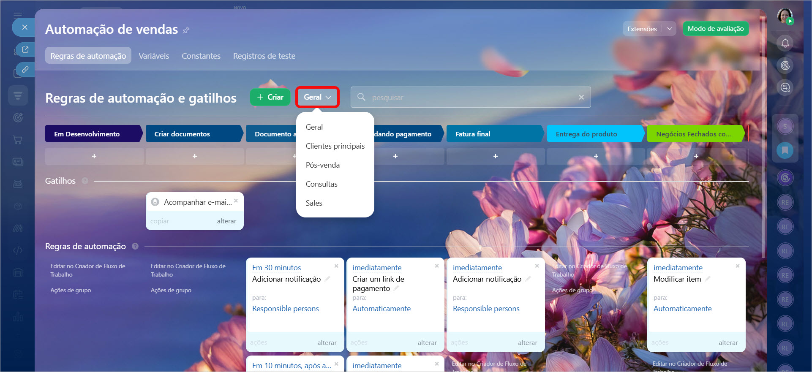Edit pencil icon on Modificar item rule

[708, 279]
